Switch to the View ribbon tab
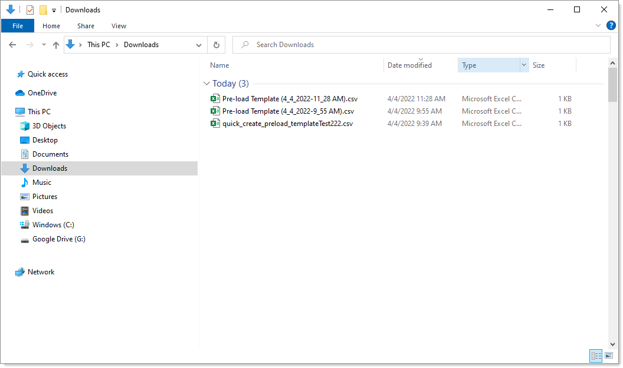The height and width of the screenshot is (368, 623). click(x=119, y=26)
